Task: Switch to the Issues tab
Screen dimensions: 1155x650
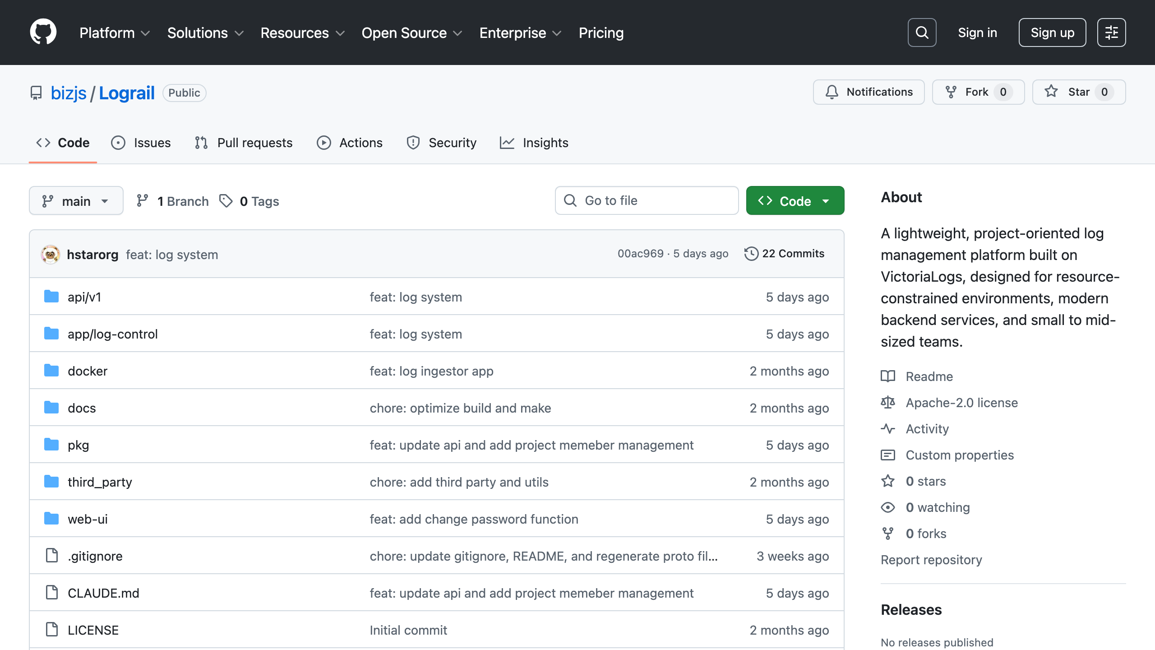Action: pos(141,143)
